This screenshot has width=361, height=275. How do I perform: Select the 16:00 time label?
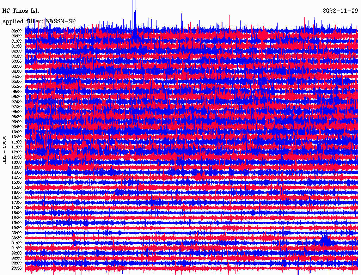pos(17,192)
